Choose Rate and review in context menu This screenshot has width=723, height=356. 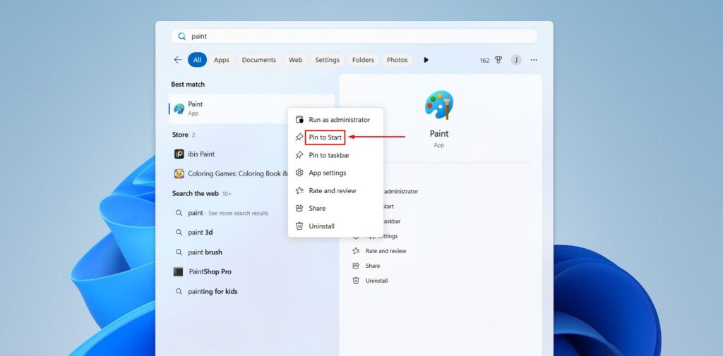(x=335, y=190)
